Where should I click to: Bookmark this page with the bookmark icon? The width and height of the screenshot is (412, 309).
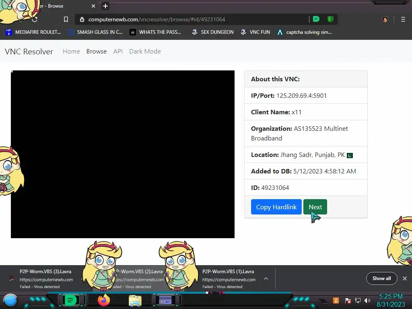click(x=66, y=19)
